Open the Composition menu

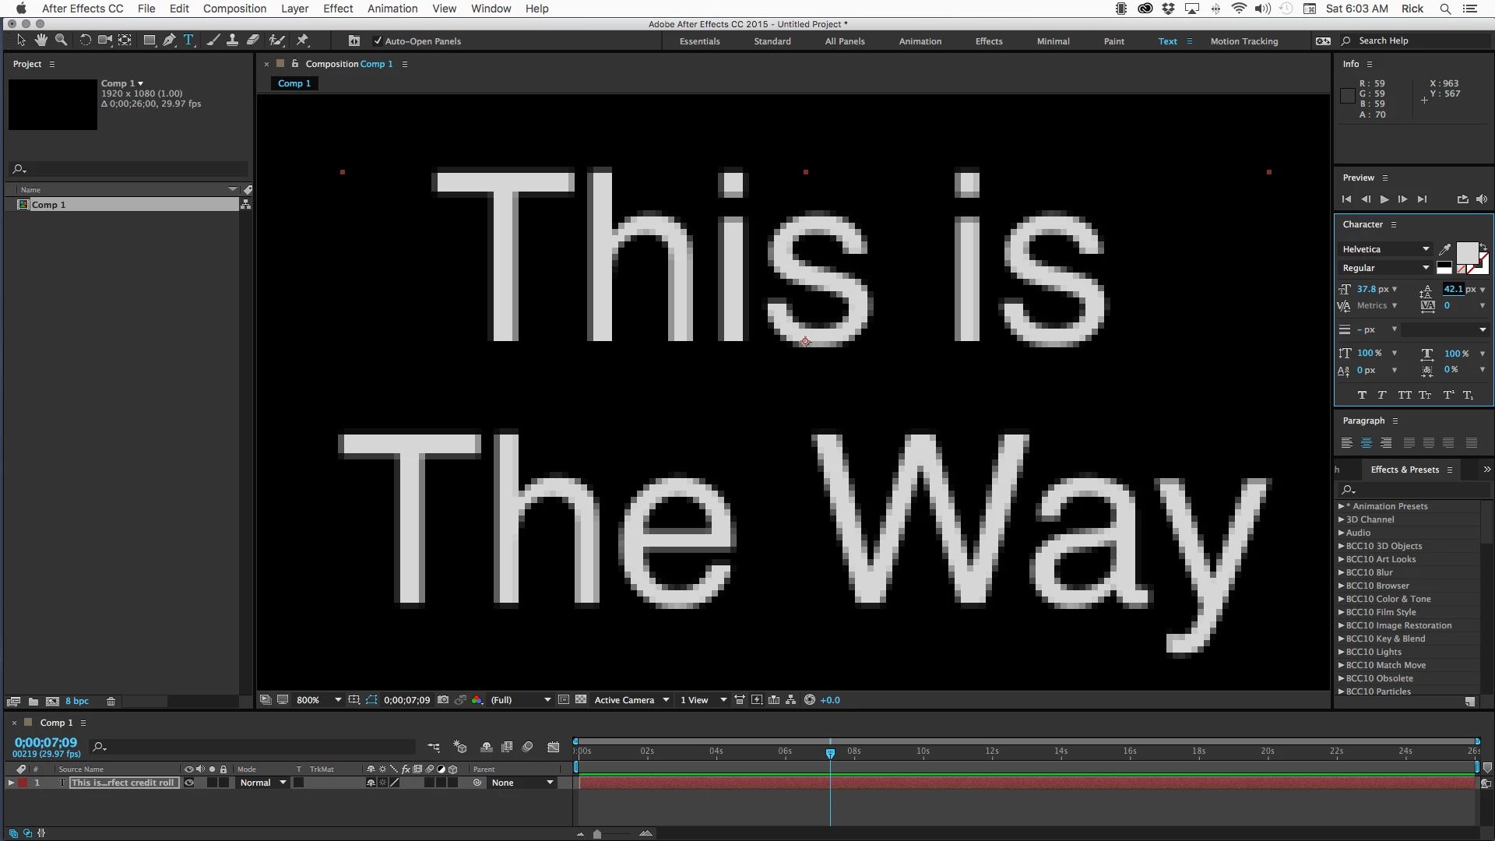tap(234, 9)
